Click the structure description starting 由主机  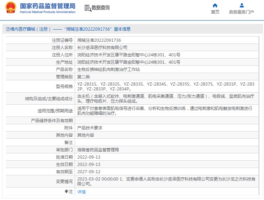click(x=166, y=99)
